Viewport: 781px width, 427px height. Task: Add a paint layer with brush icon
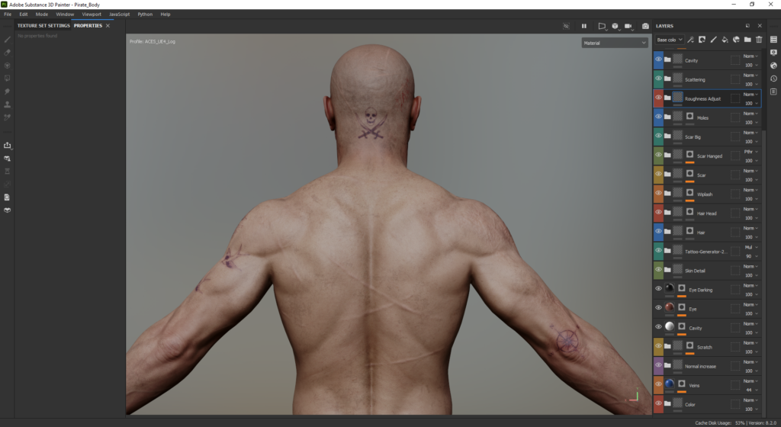[x=713, y=40]
